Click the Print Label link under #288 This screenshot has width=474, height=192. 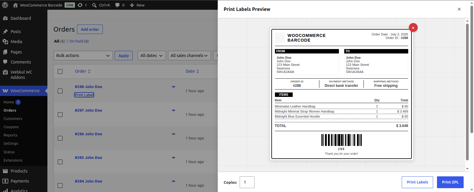(84, 95)
